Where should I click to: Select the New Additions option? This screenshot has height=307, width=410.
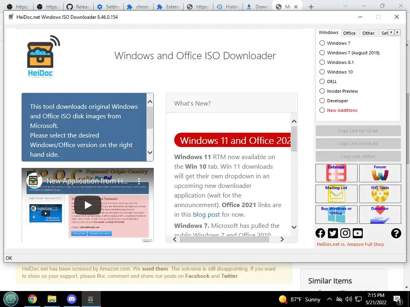coord(322,110)
